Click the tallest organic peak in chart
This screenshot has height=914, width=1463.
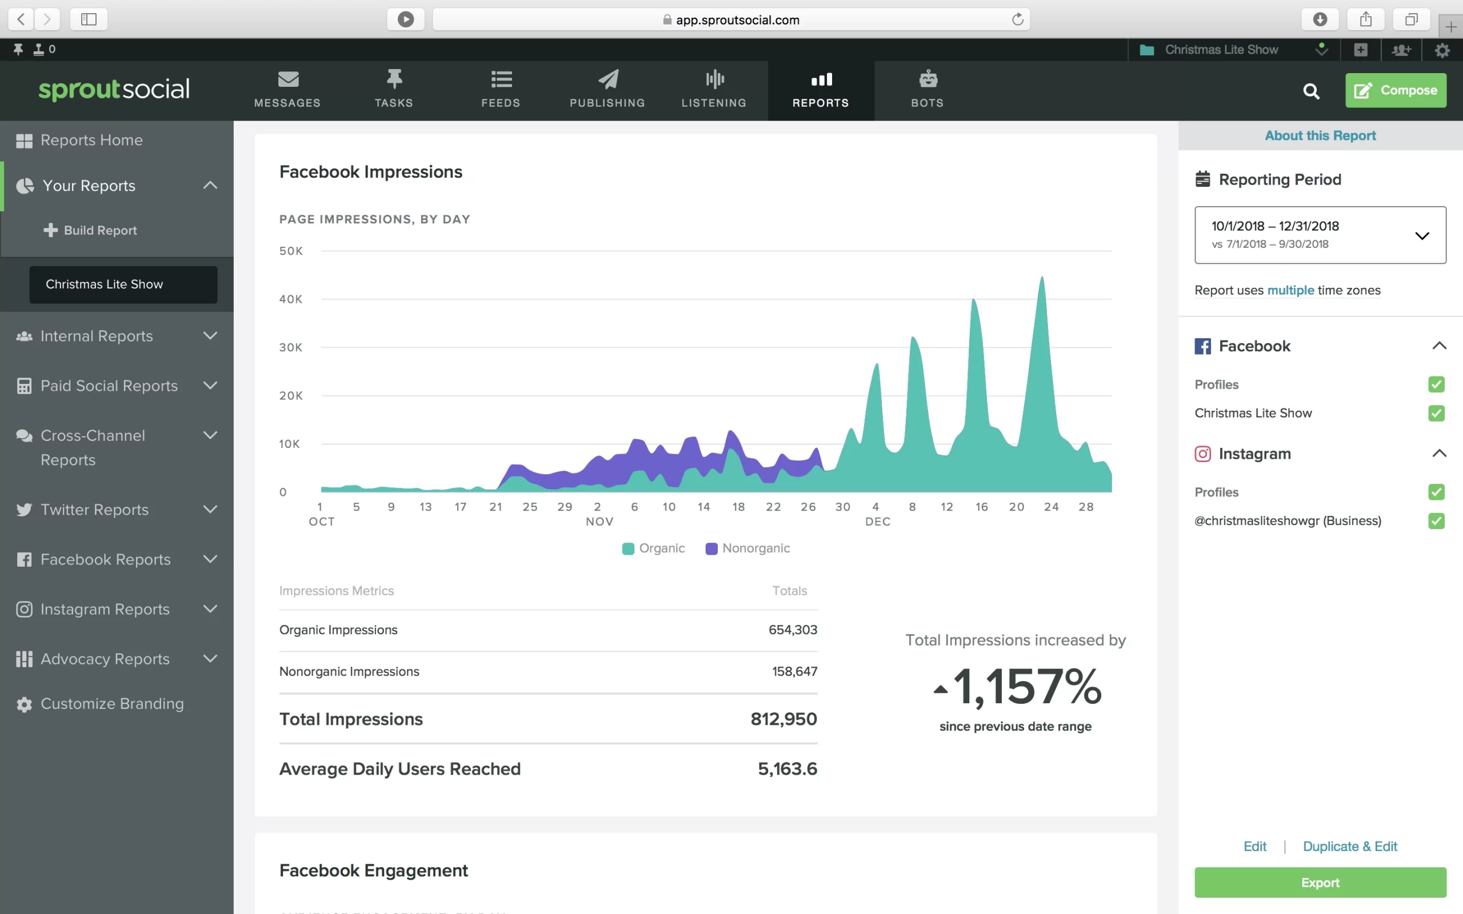pos(1042,278)
